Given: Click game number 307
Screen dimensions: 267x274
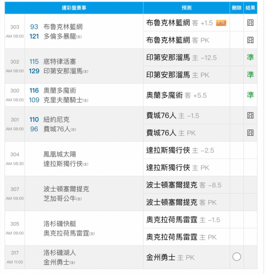Looking at the screenshot, I should coord(15,189).
